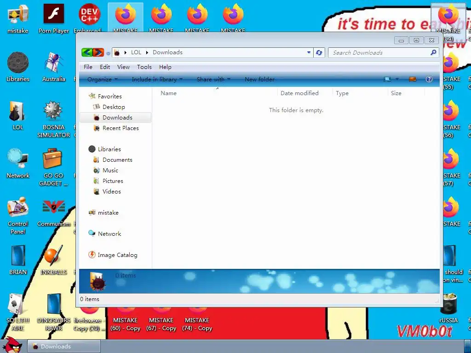The height and width of the screenshot is (353, 471).
Task: Click the change view icon
Action: point(387,79)
